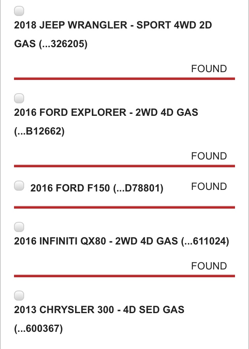Screen dimensions: 249x349
Task: Check the 2018 Jeep Wrangler checkbox
Action: pos(19,11)
